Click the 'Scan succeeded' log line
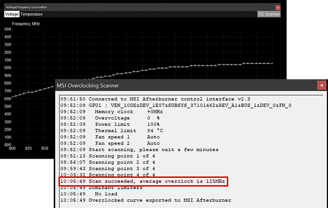Screen dimensions: 328x208 coord(143,181)
